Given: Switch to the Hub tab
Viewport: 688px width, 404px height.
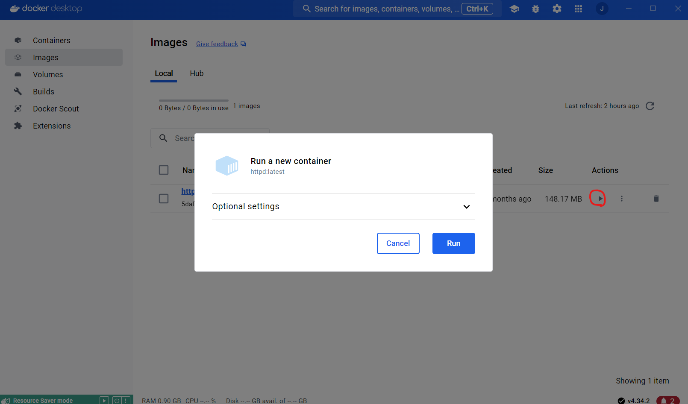Looking at the screenshot, I should (197, 73).
